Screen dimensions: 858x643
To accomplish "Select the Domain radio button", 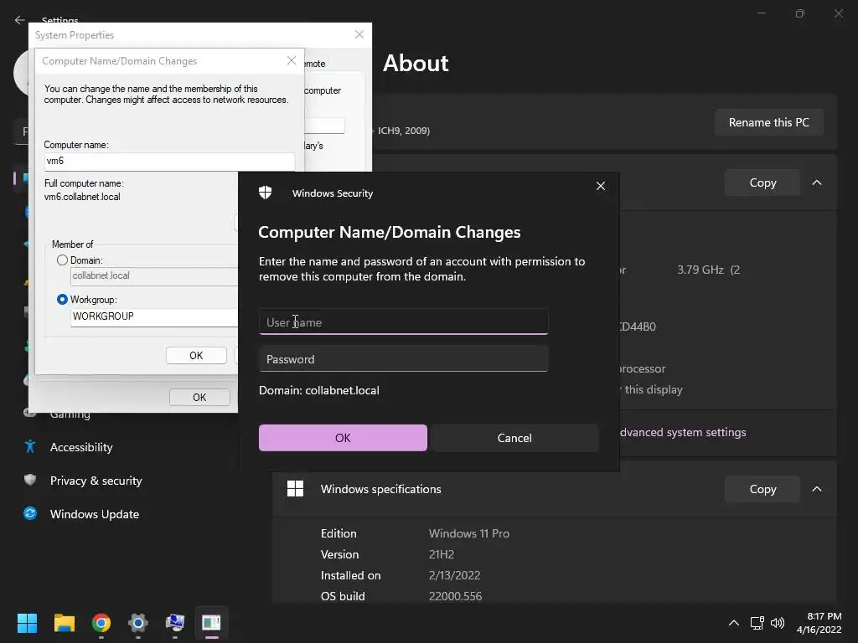I will [x=62, y=260].
